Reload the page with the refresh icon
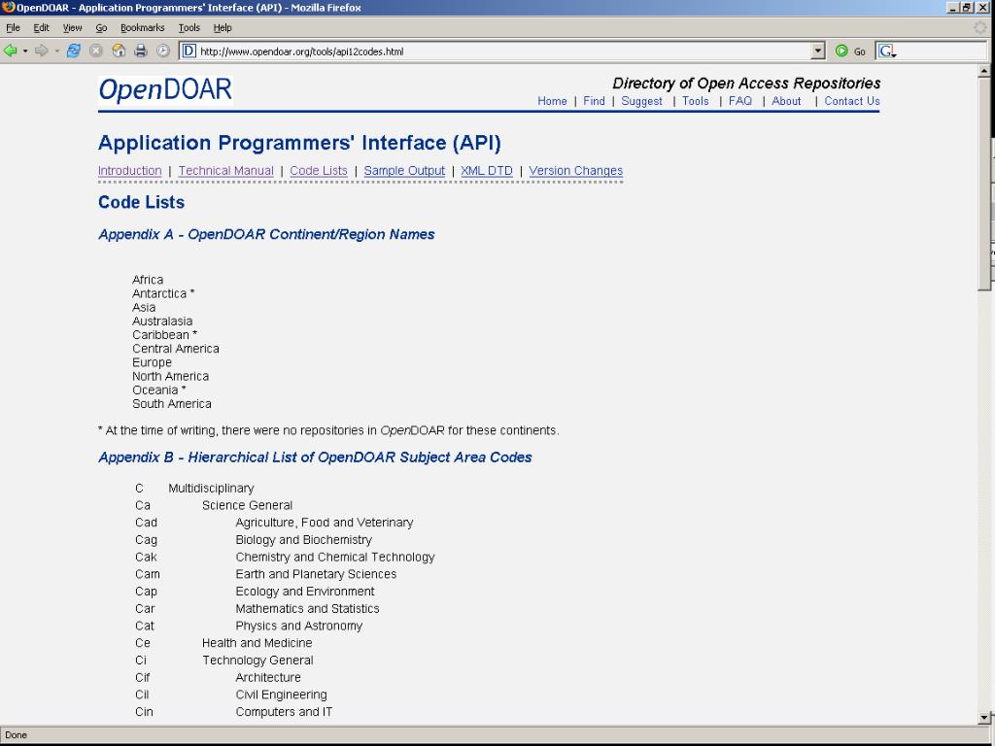The height and width of the screenshot is (746, 995). (x=74, y=51)
